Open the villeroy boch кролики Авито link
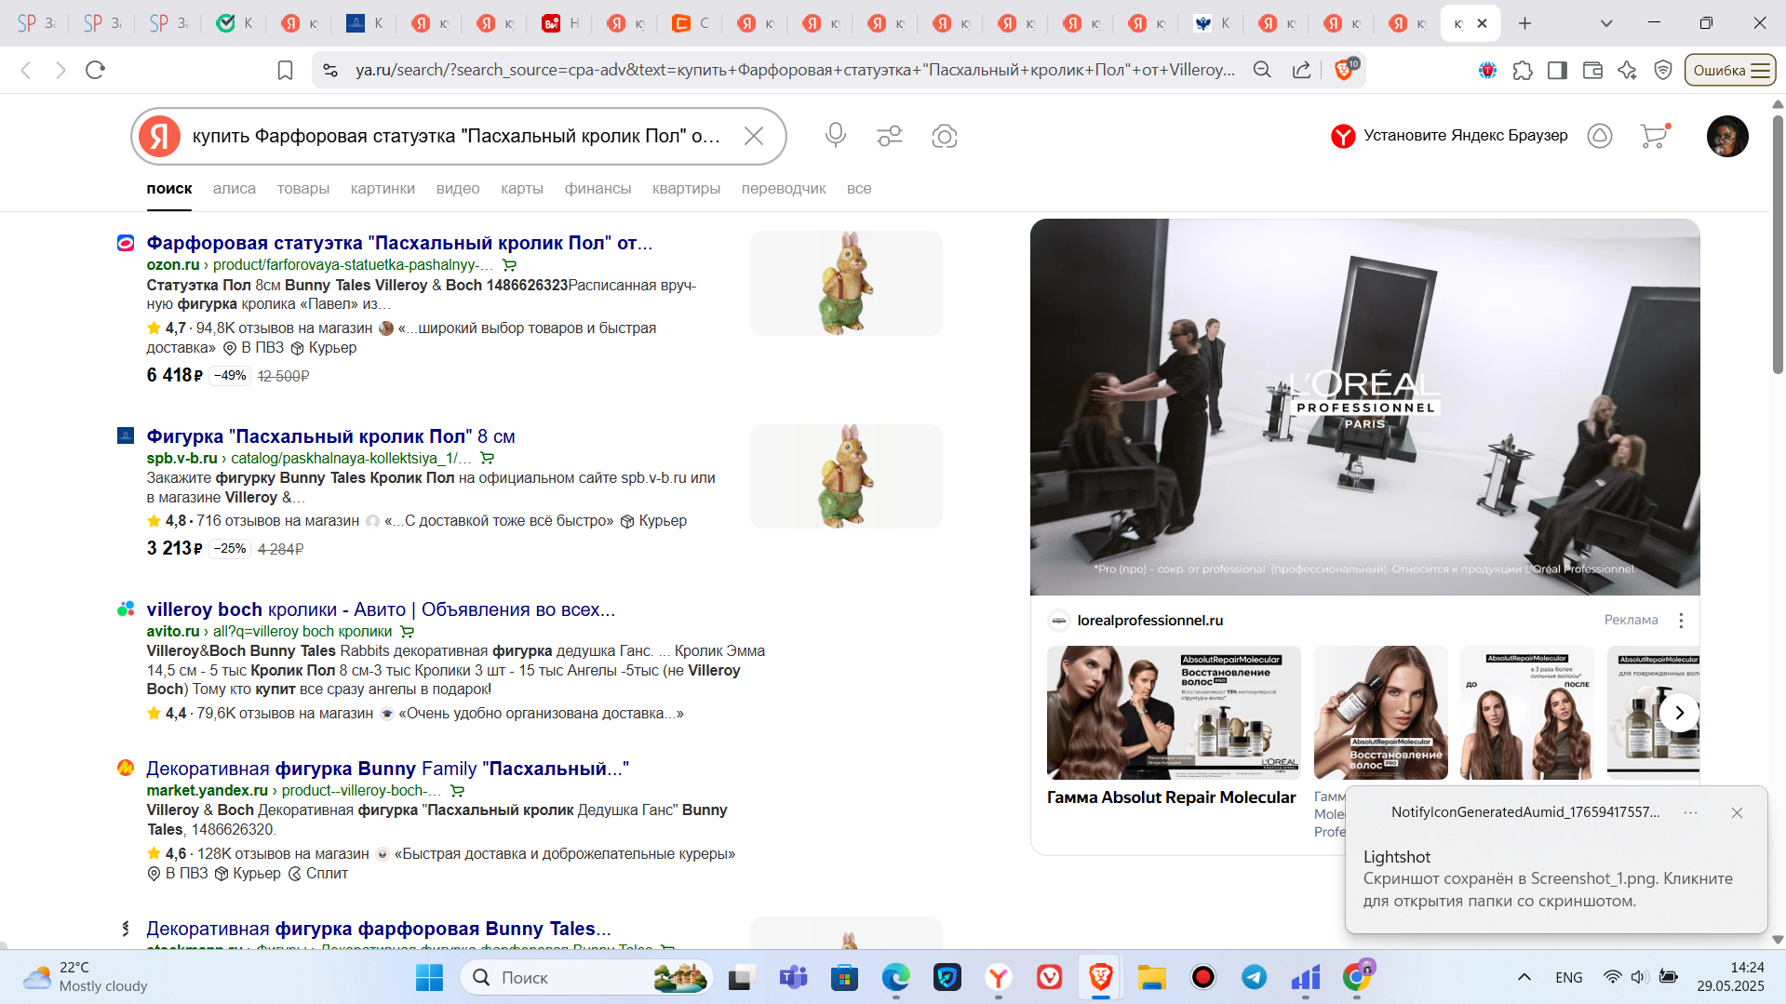Image resolution: width=1786 pixels, height=1004 pixels. (381, 609)
